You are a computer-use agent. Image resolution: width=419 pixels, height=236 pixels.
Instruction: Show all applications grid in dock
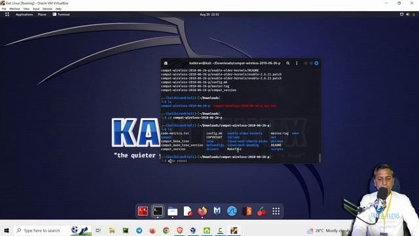pos(276,211)
